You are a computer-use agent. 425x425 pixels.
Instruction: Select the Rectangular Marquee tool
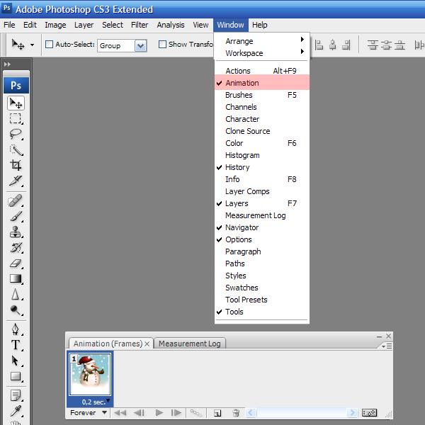[16, 118]
